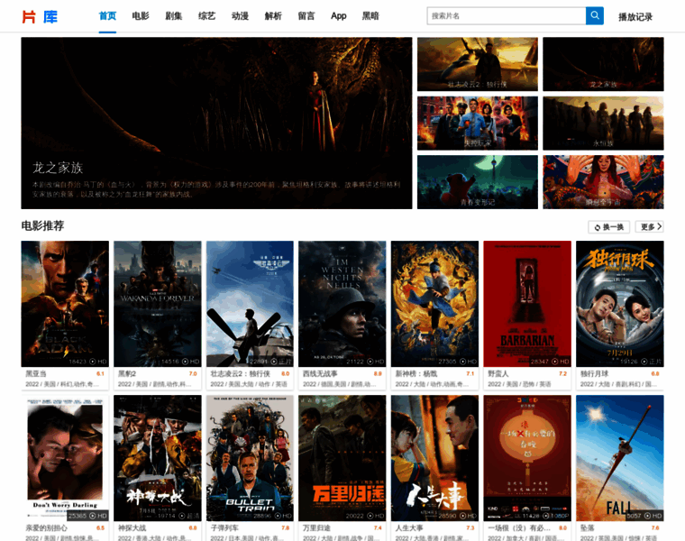The width and height of the screenshot is (685, 541).
Task: Select the 解析 nav item
Action: [273, 16]
